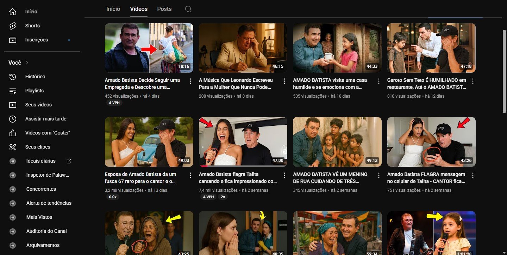Click "3,2 mil visualizações • há 13 dias" text
The height and width of the screenshot is (255, 507).
[136, 190]
